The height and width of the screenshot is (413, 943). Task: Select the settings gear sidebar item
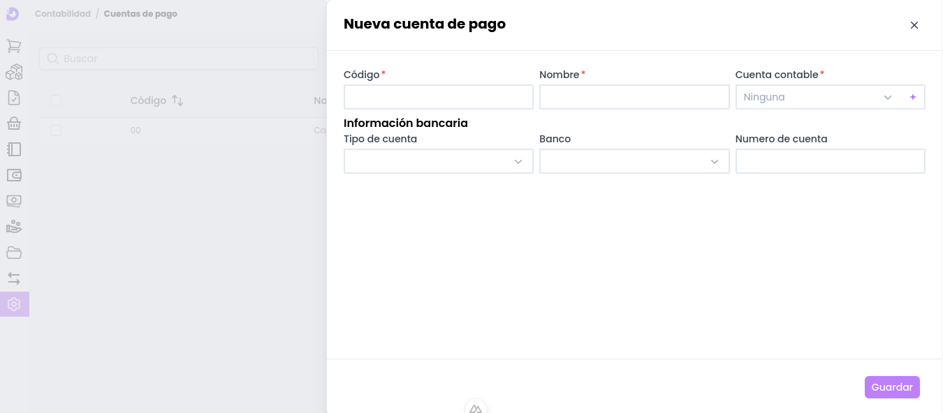pyautogui.click(x=14, y=304)
